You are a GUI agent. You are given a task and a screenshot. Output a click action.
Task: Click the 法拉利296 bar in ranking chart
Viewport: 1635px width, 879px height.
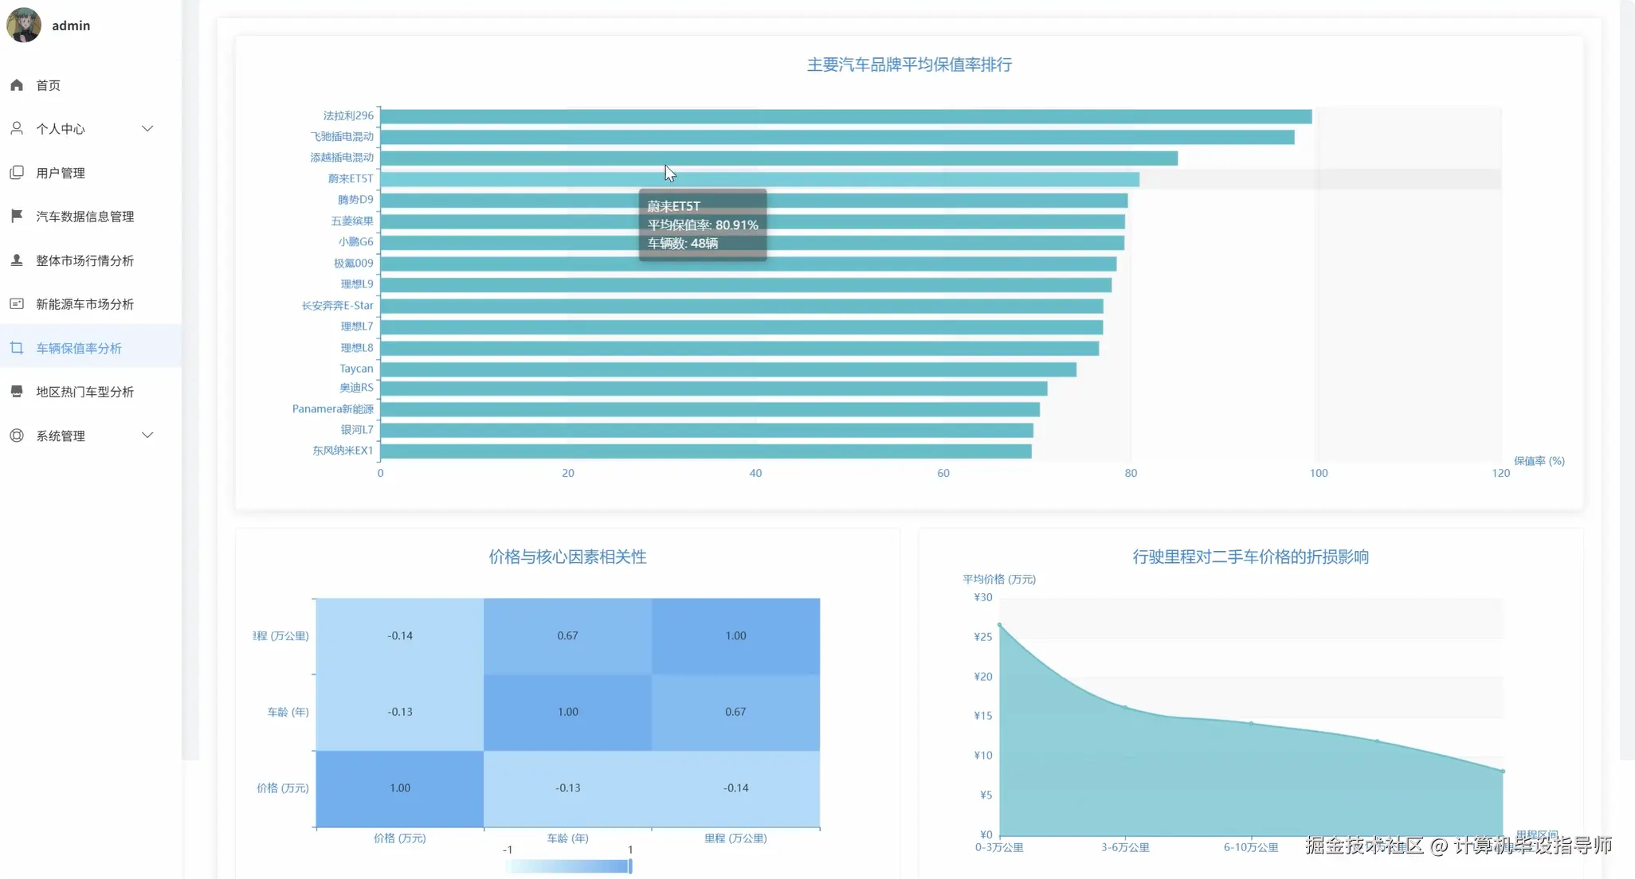tap(845, 116)
